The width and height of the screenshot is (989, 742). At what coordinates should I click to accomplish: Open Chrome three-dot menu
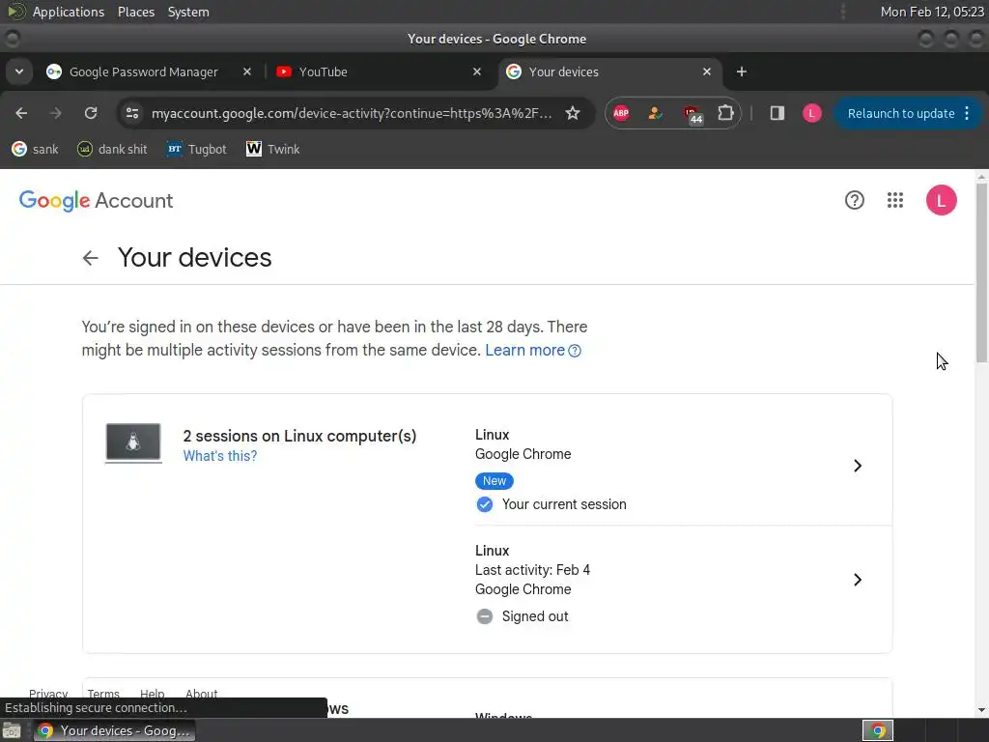(x=967, y=114)
